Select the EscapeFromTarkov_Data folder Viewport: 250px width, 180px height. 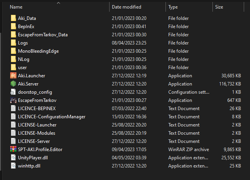pyautogui.click(x=43, y=35)
